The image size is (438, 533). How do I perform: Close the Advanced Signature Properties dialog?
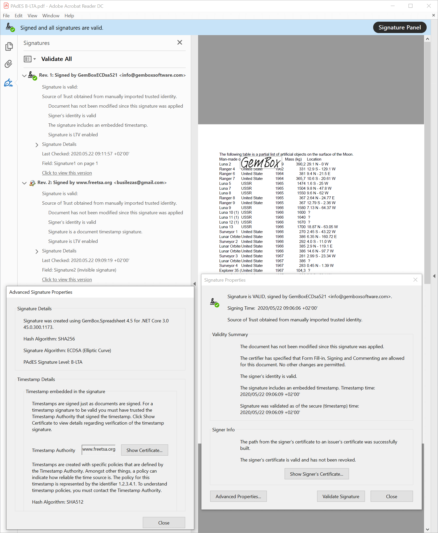[x=164, y=523]
